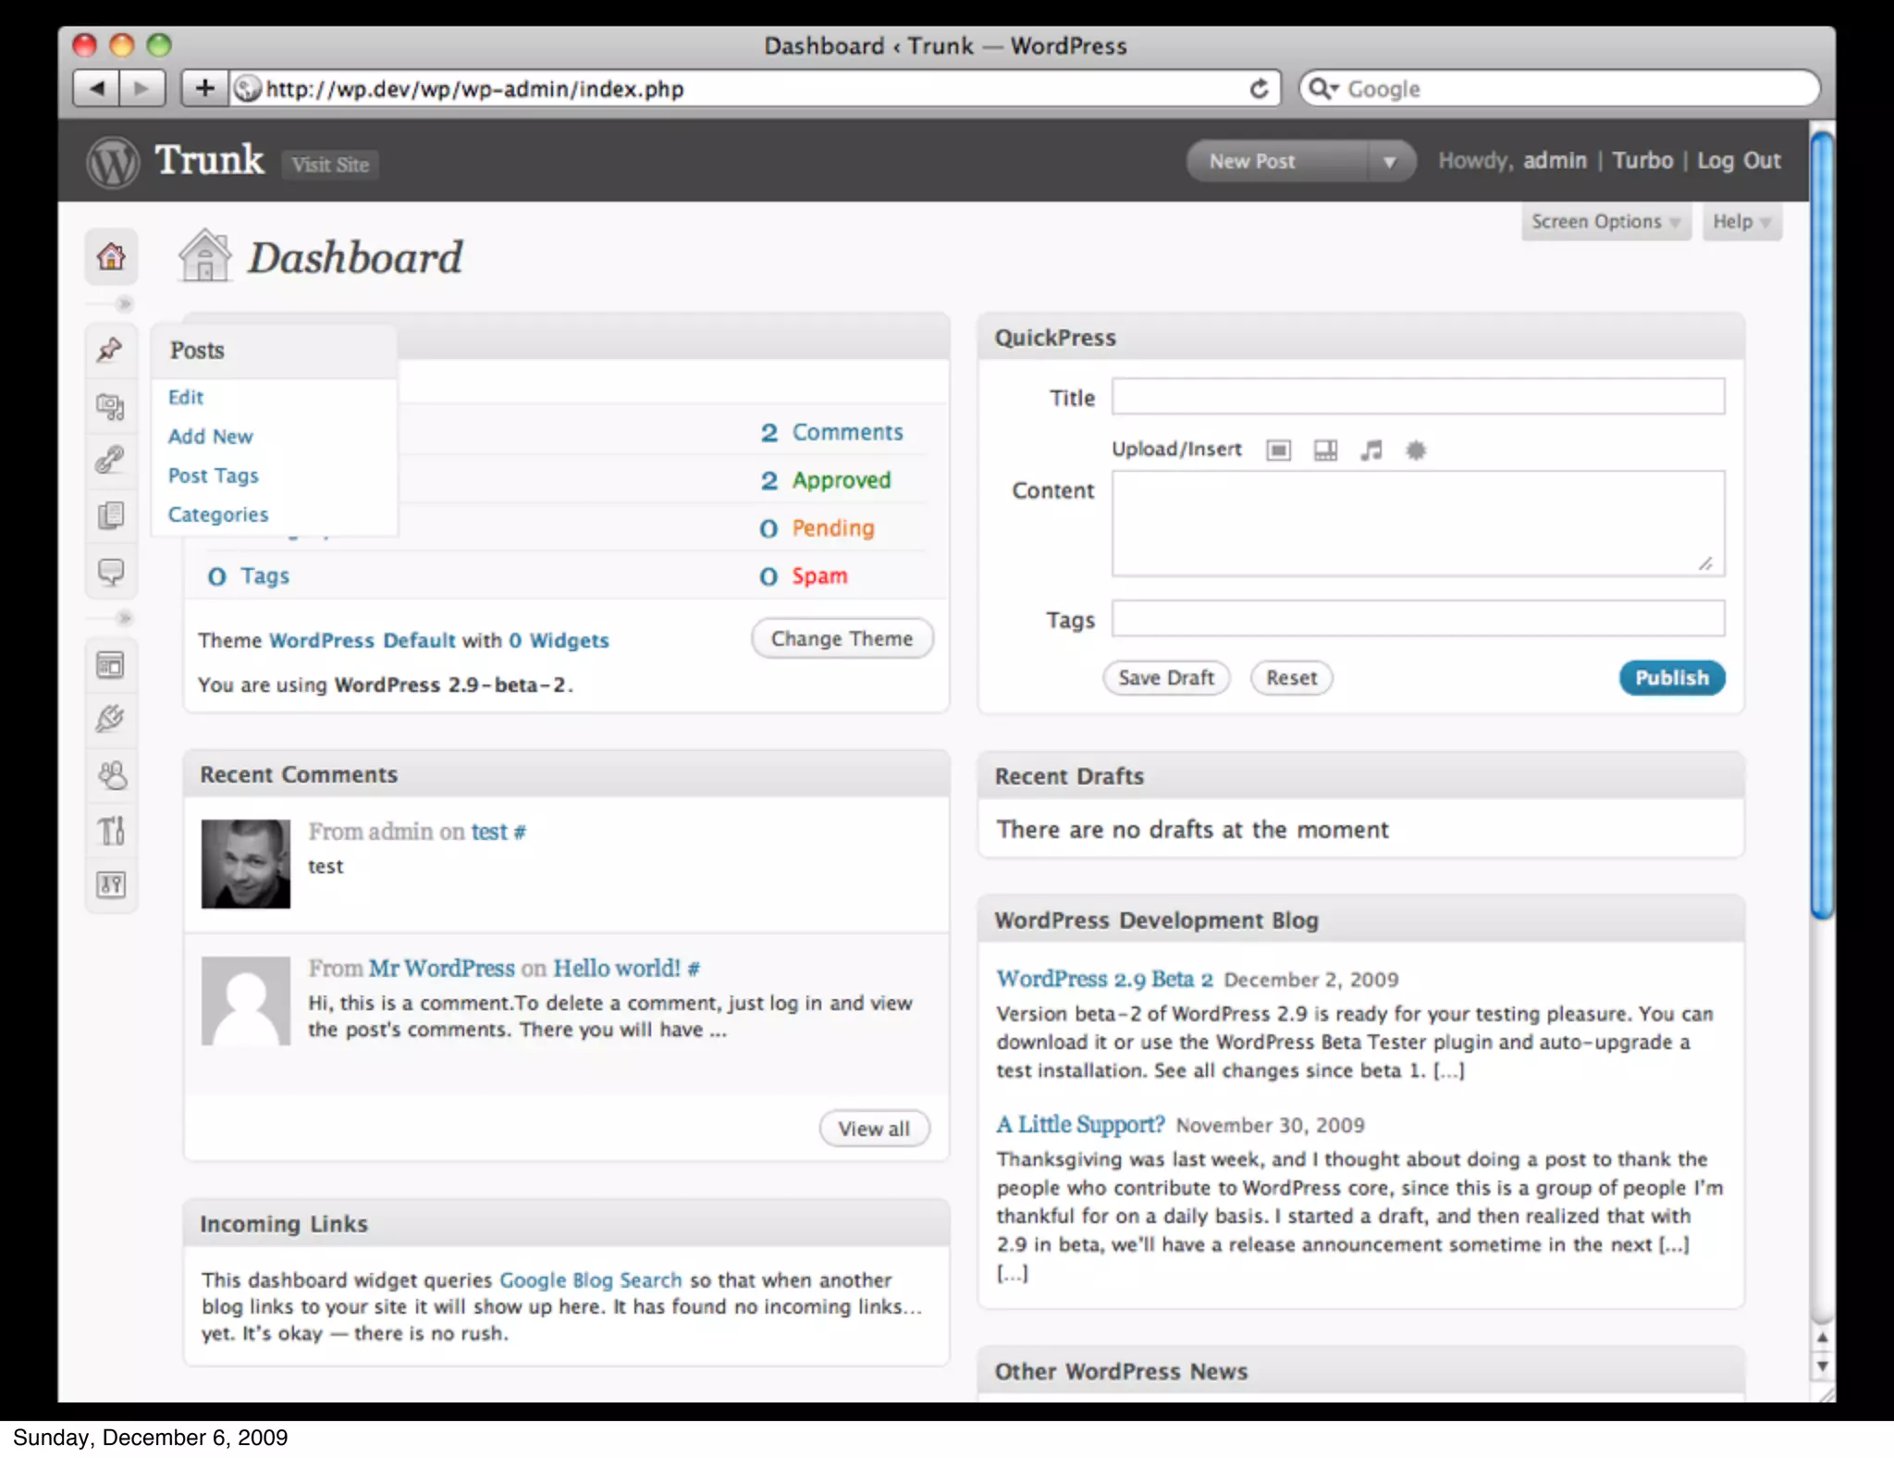Click the Add an Image upload icon

tap(1278, 451)
